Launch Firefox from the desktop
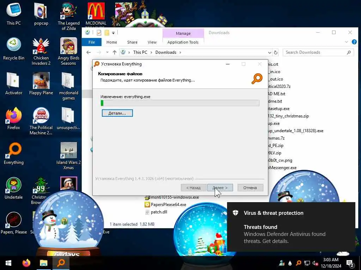This screenshot has height=270, width=361. [14, 118]
